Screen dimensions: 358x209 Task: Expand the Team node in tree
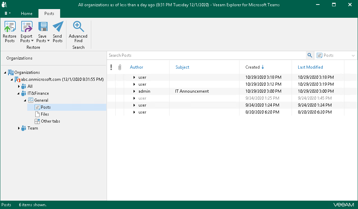click(x=19, y=128)
